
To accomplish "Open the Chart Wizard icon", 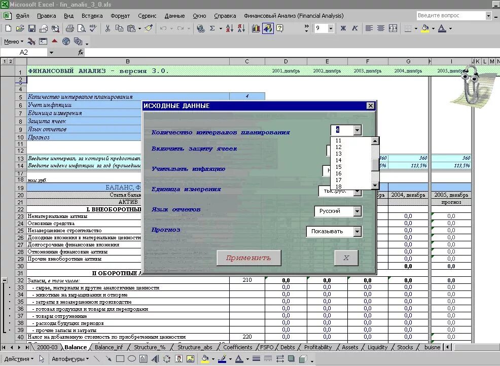I will 256,28.
